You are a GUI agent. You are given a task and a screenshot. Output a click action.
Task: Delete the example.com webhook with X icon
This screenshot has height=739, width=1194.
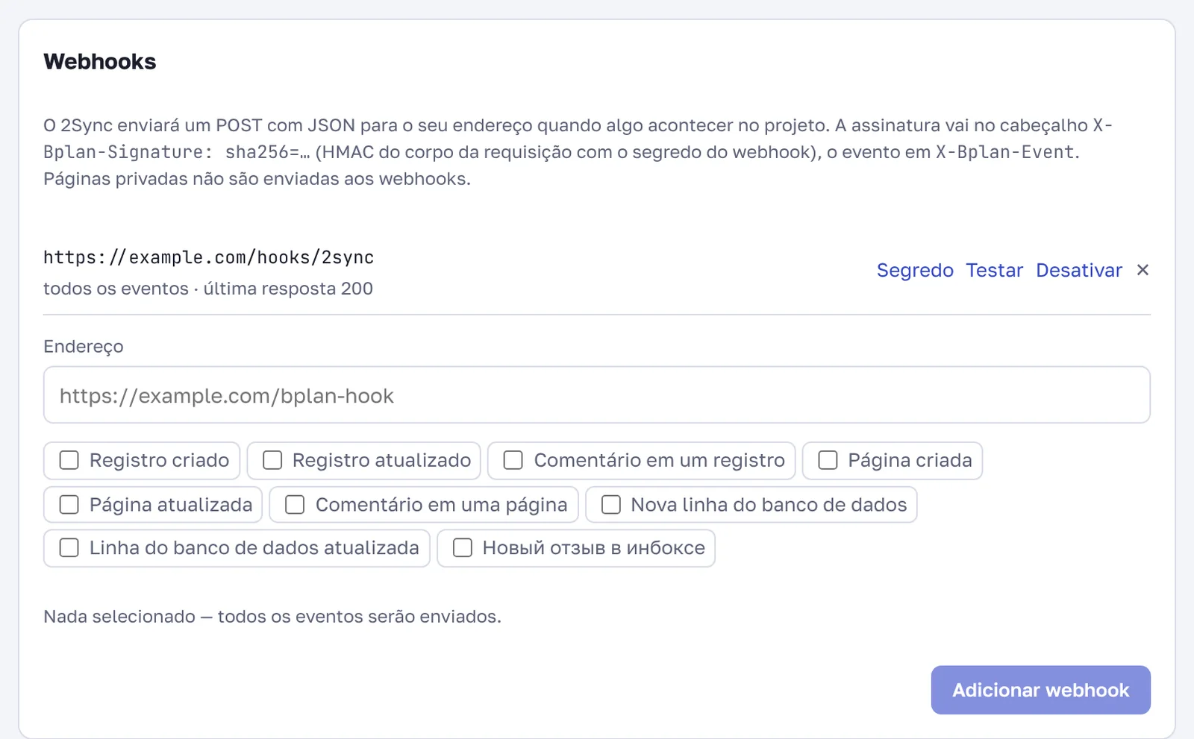[1143, 270]
